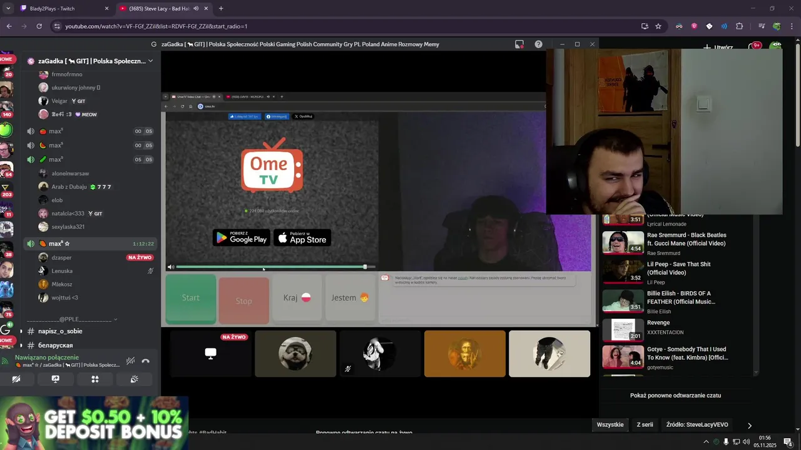Click install app icon in address bar
This screenshot has height=450, width=801.
(645, 26)
